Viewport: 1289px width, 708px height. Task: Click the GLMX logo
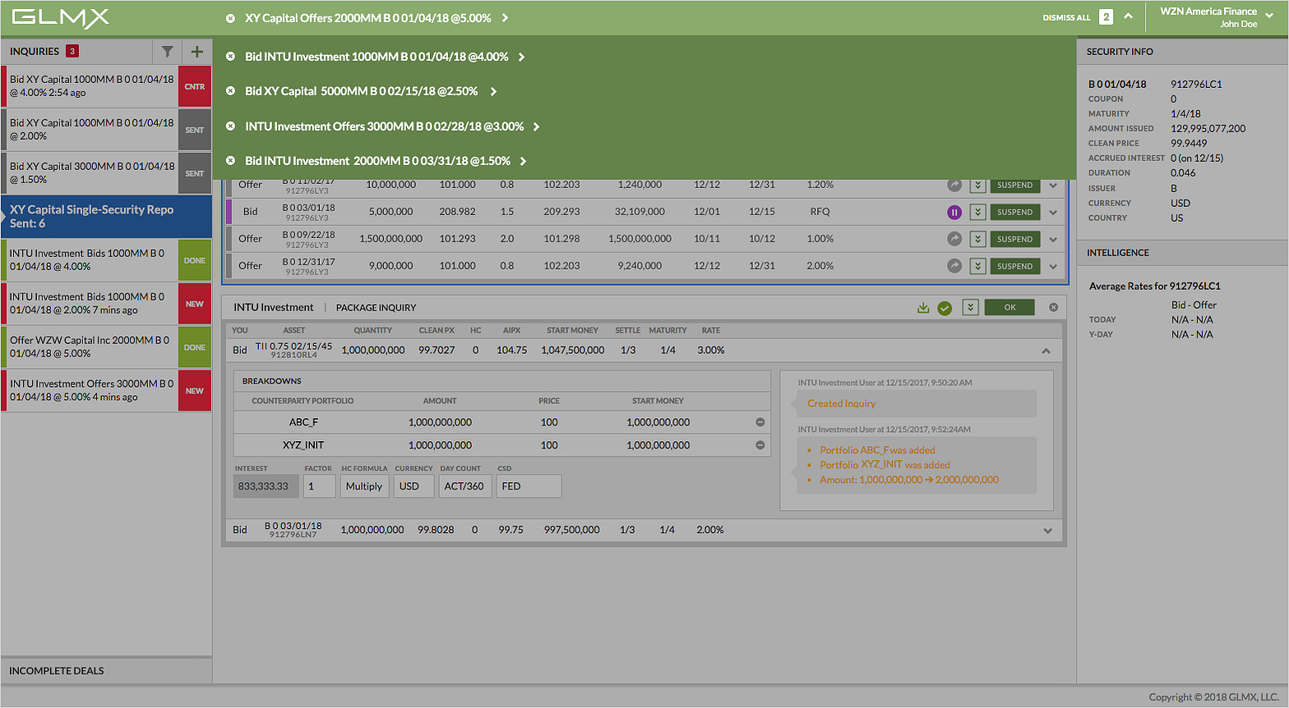point(60,17)
